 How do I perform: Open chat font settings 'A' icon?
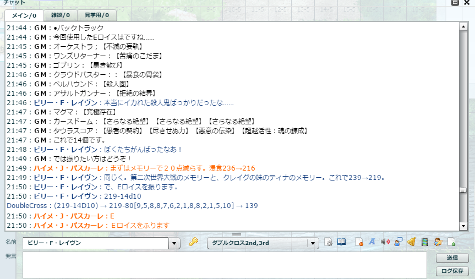372,242
